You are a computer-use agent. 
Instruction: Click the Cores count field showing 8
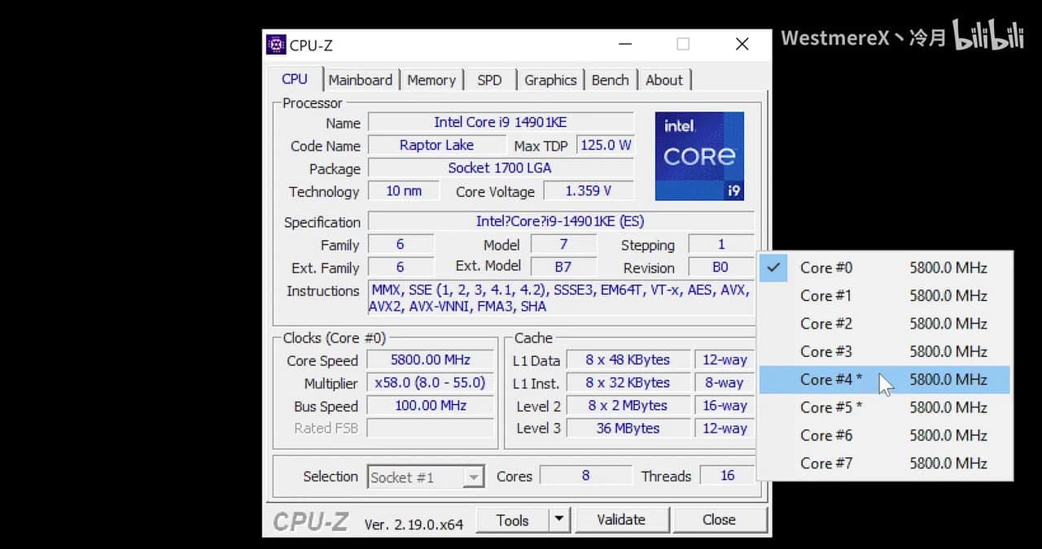pos(586,475)
